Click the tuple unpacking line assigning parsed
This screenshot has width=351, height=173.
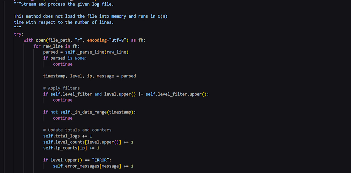coord(89,76)
